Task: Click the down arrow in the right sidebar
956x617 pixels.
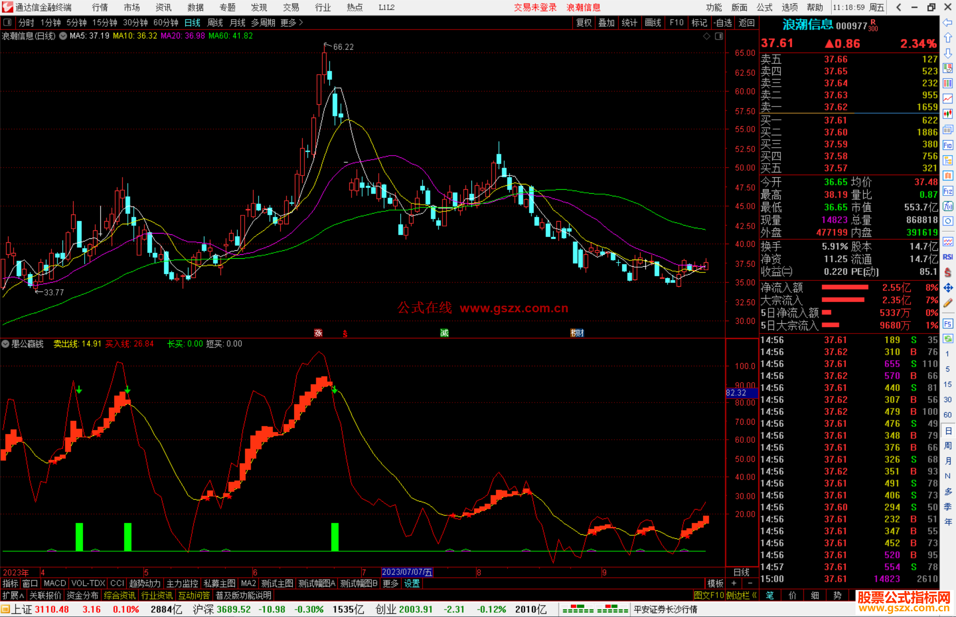Action: coord(948,53)
